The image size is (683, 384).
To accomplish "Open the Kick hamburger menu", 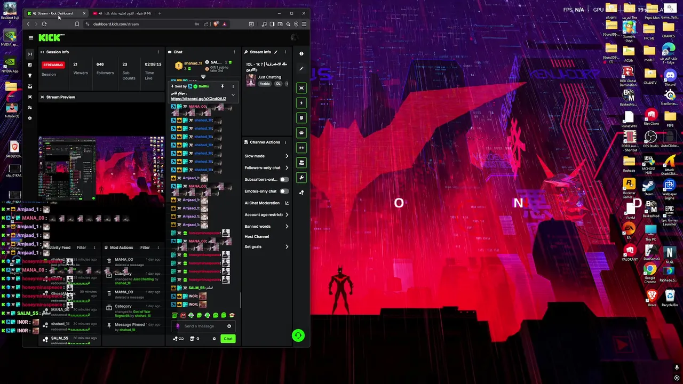I will (x=31, y=37).
